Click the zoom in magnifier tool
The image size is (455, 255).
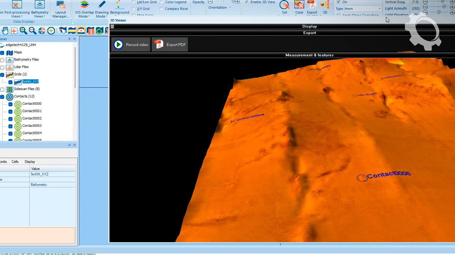coord(23,31)
